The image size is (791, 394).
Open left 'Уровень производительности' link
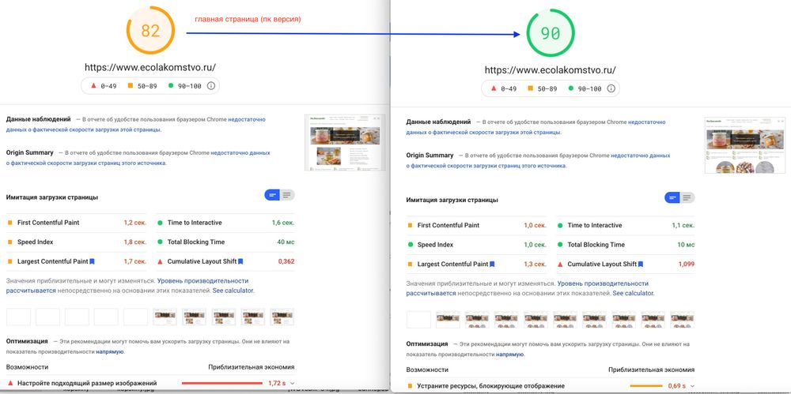(202, 280)
